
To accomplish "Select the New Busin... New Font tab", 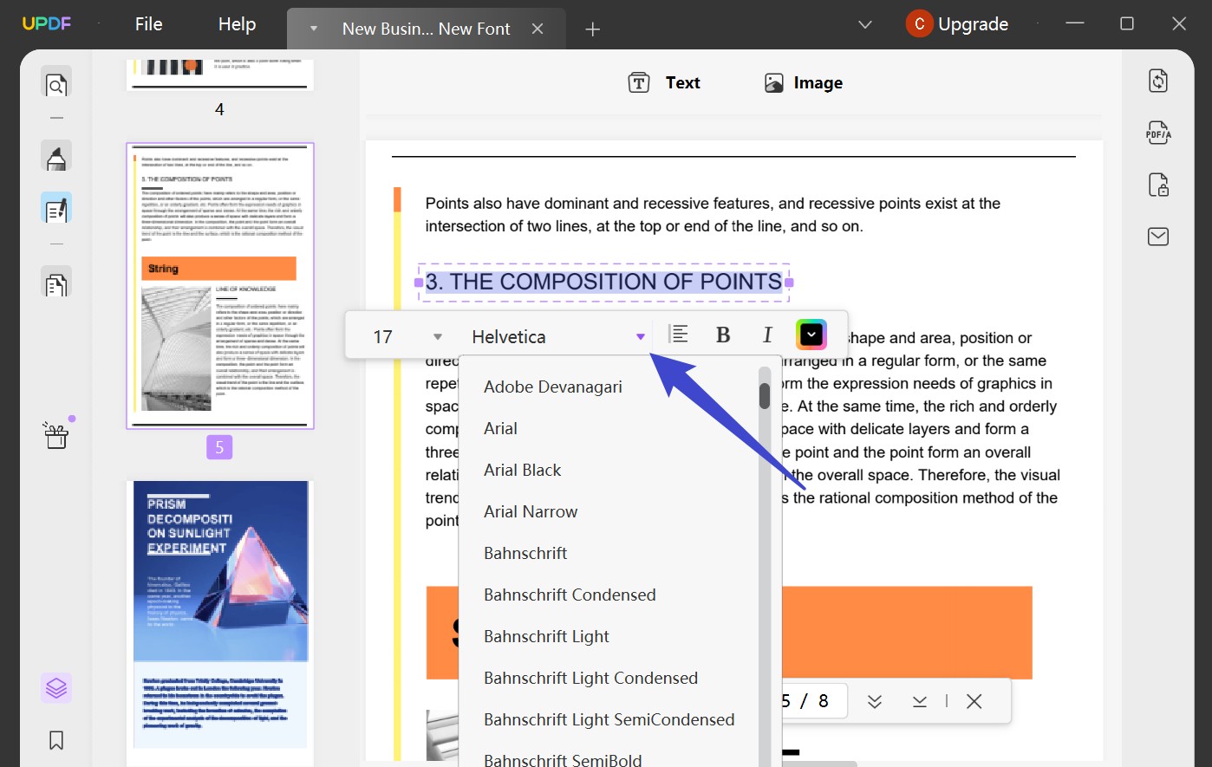I will (425, 28).
